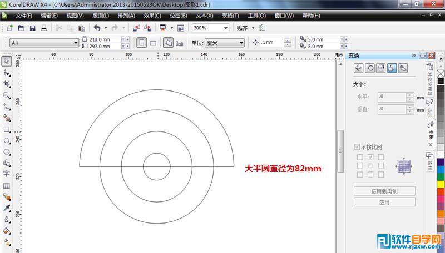Check the middle-right anchor point box

[x=381, y=165]
